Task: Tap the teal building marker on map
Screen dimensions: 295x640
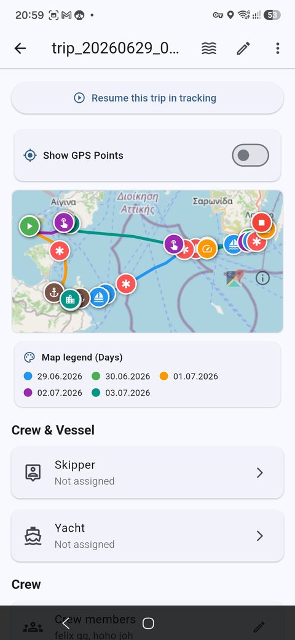Action: pyautogui.click(x=70, y=300)
